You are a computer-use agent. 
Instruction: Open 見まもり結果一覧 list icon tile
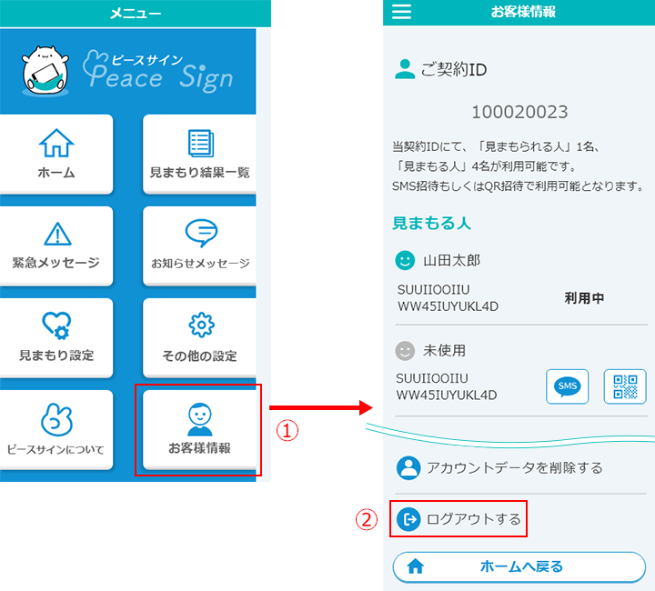click(199, 153)
